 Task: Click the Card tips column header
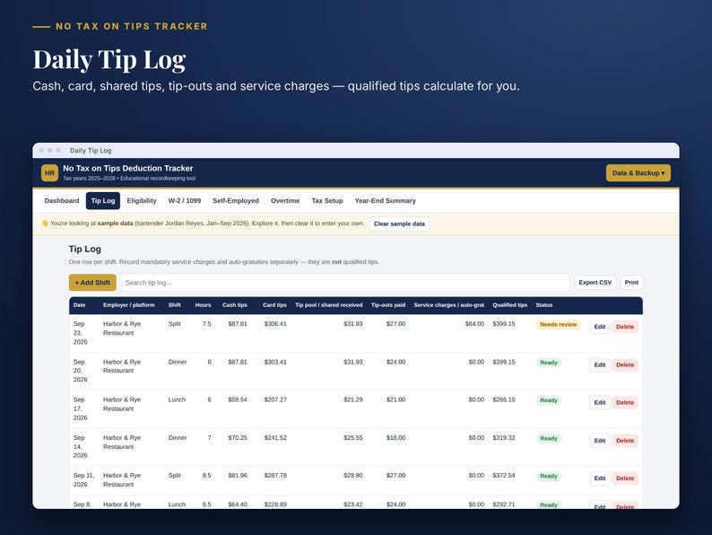coord(274,305)
